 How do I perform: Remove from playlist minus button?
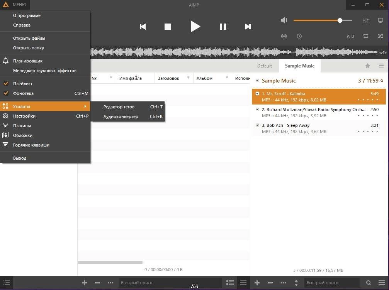(x=270, y=283)
